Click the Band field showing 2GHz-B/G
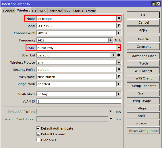The width and height of the screenshot is (162, 148). click(76, 26)
